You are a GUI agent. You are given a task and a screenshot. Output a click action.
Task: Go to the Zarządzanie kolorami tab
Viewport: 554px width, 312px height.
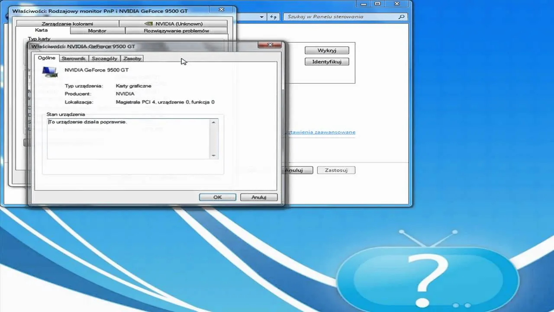pyautogui.click(x=67, y=24)
